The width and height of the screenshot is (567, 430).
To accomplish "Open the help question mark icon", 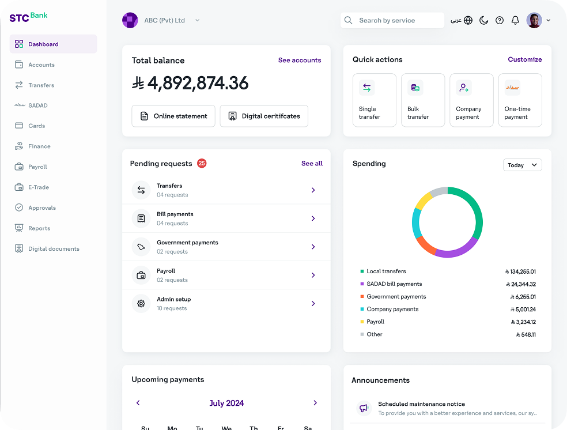I will tap(500, 20).
